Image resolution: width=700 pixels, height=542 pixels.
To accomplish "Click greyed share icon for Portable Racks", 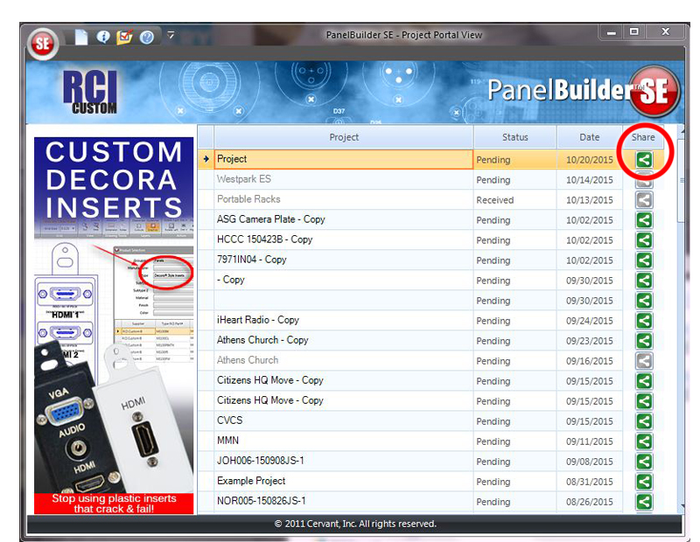I will [644, 200].
